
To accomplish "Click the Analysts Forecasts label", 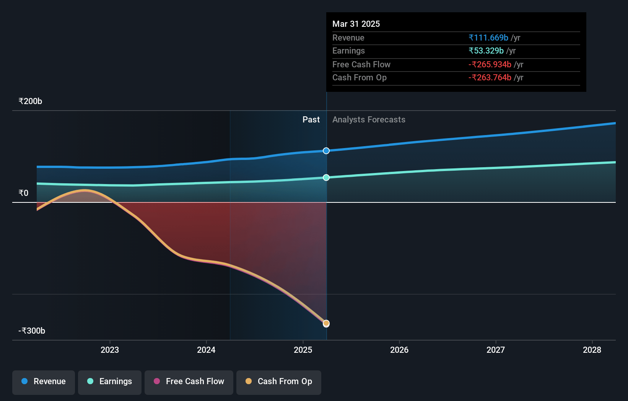I will point(369,120).
